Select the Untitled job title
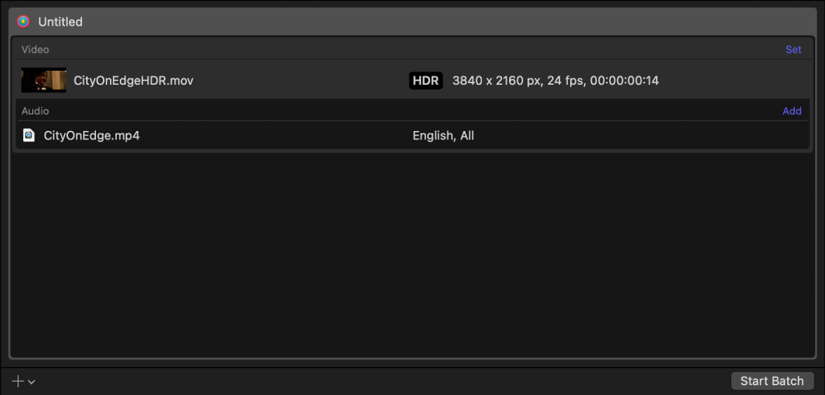825x395 pixels. [60, 22]
